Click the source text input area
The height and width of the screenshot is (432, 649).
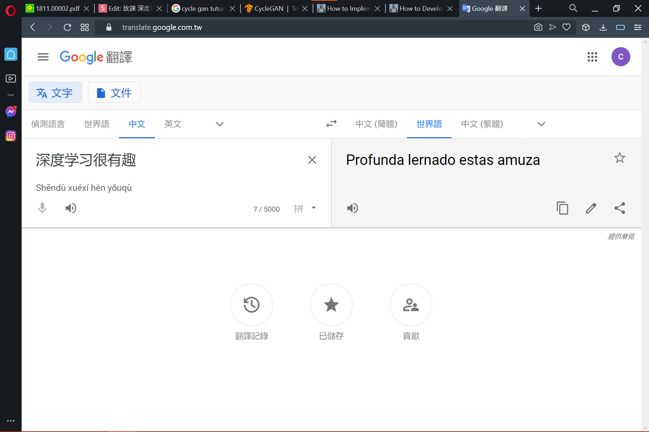[166, 160]
